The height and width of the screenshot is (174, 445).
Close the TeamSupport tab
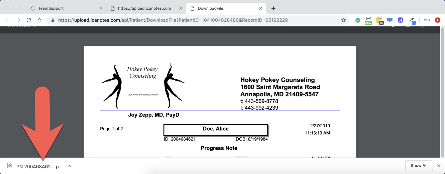(101, 8)
